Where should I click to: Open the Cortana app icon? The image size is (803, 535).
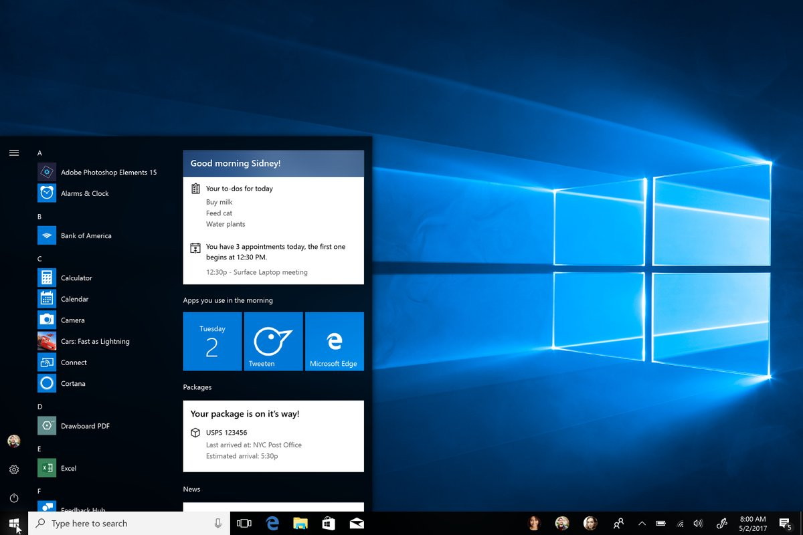(47, 383)
